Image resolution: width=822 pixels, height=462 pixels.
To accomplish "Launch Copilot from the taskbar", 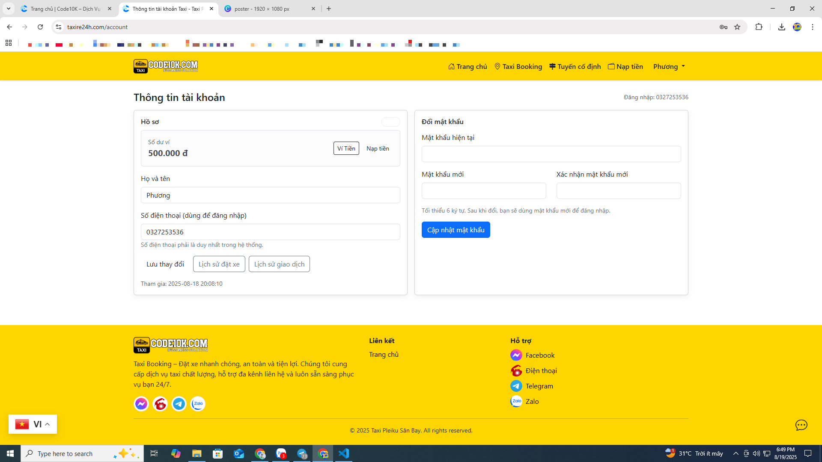I will (x=176, y=453).
